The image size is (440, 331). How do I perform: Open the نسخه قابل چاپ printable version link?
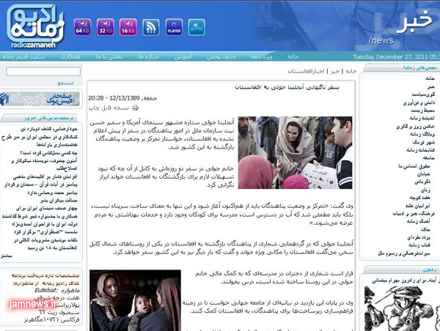click(109, 108)
